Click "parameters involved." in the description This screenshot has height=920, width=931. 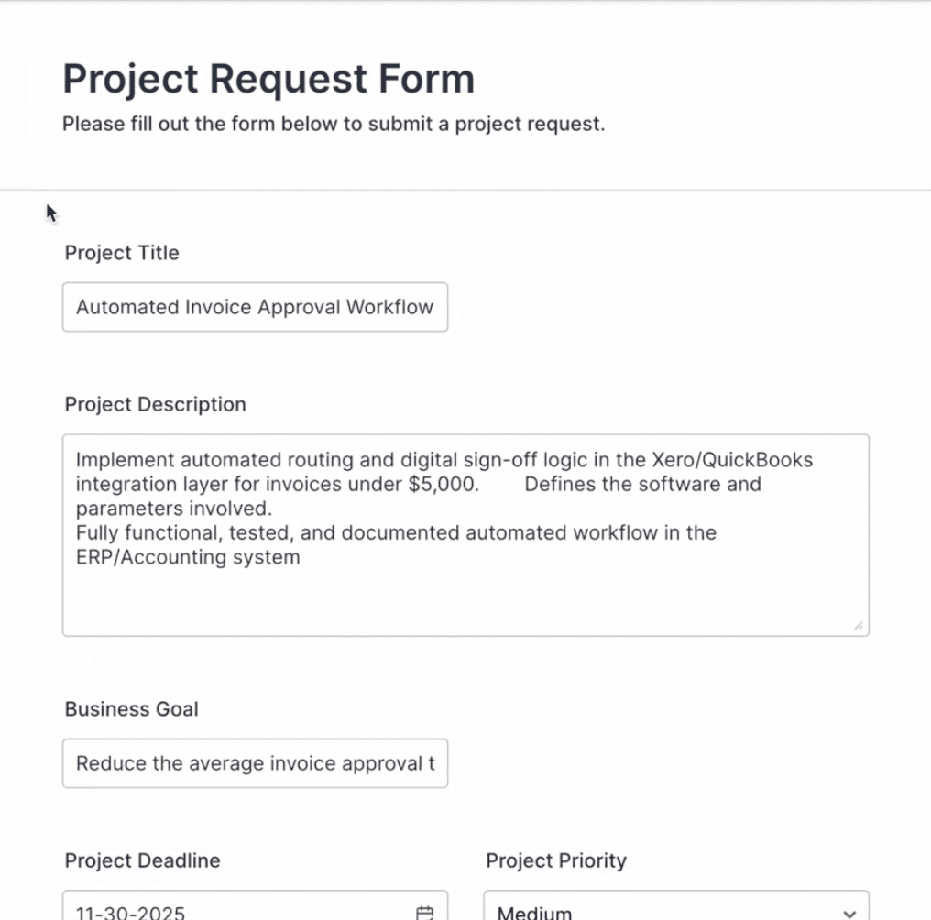[x=173, y=509]
